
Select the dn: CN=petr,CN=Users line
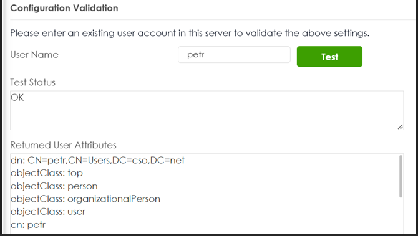pos(97,160)
